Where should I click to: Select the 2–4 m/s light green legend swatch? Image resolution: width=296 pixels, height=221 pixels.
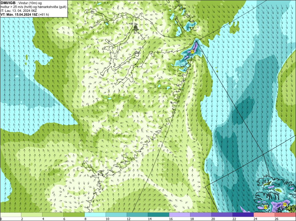(x=32, y=214)
